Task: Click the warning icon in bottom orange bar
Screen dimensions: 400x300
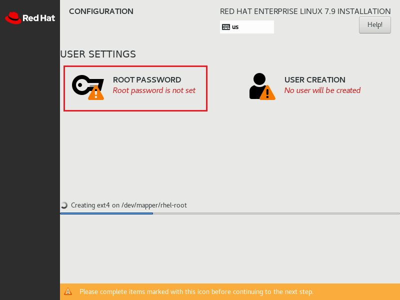Action: click(68, 291)
